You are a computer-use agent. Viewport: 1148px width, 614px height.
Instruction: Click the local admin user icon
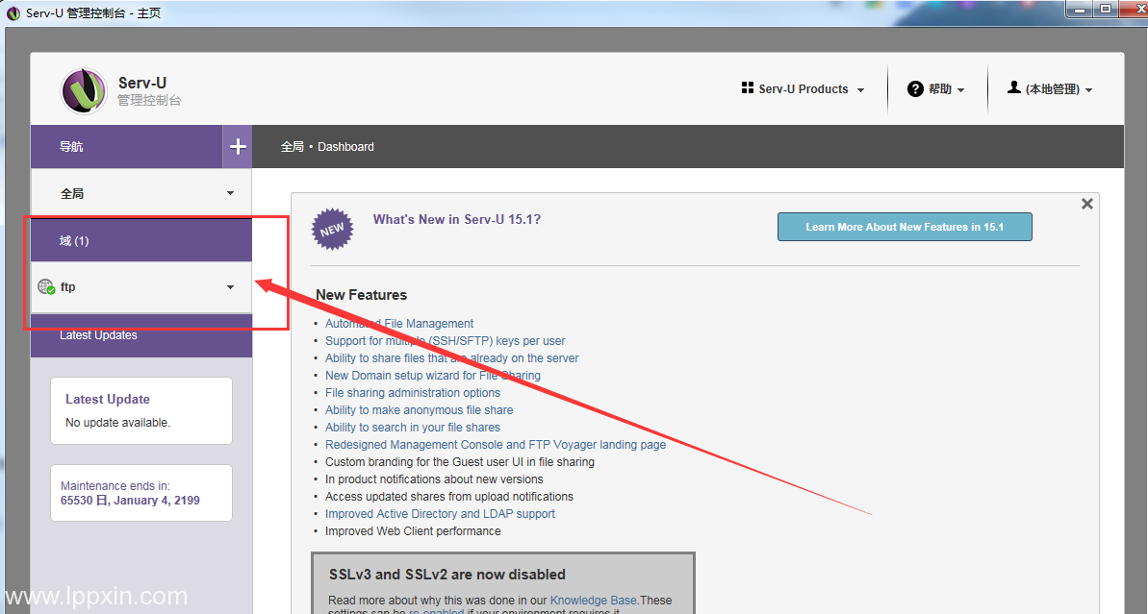click(1013, 87)
